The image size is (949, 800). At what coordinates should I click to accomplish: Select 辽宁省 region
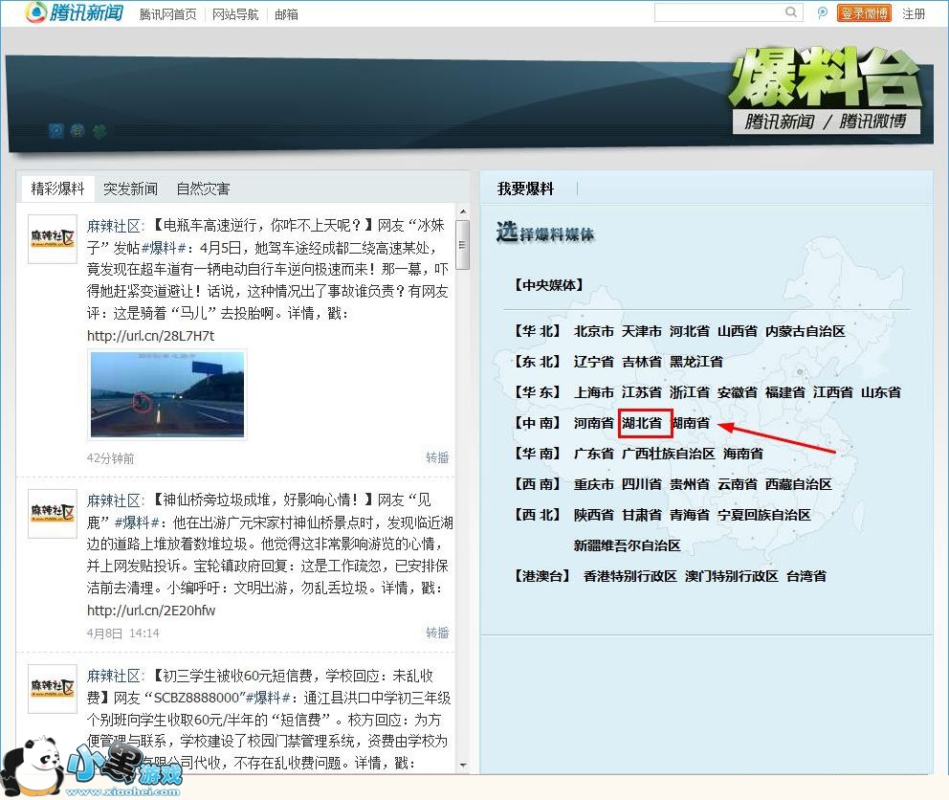coord(593,362)
